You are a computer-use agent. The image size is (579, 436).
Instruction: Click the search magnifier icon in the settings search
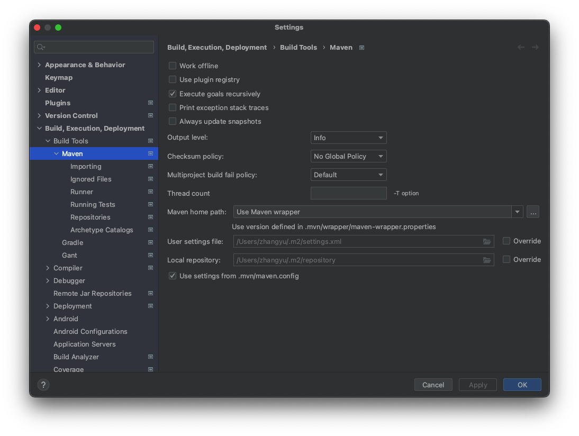click(x=41, y=47)
